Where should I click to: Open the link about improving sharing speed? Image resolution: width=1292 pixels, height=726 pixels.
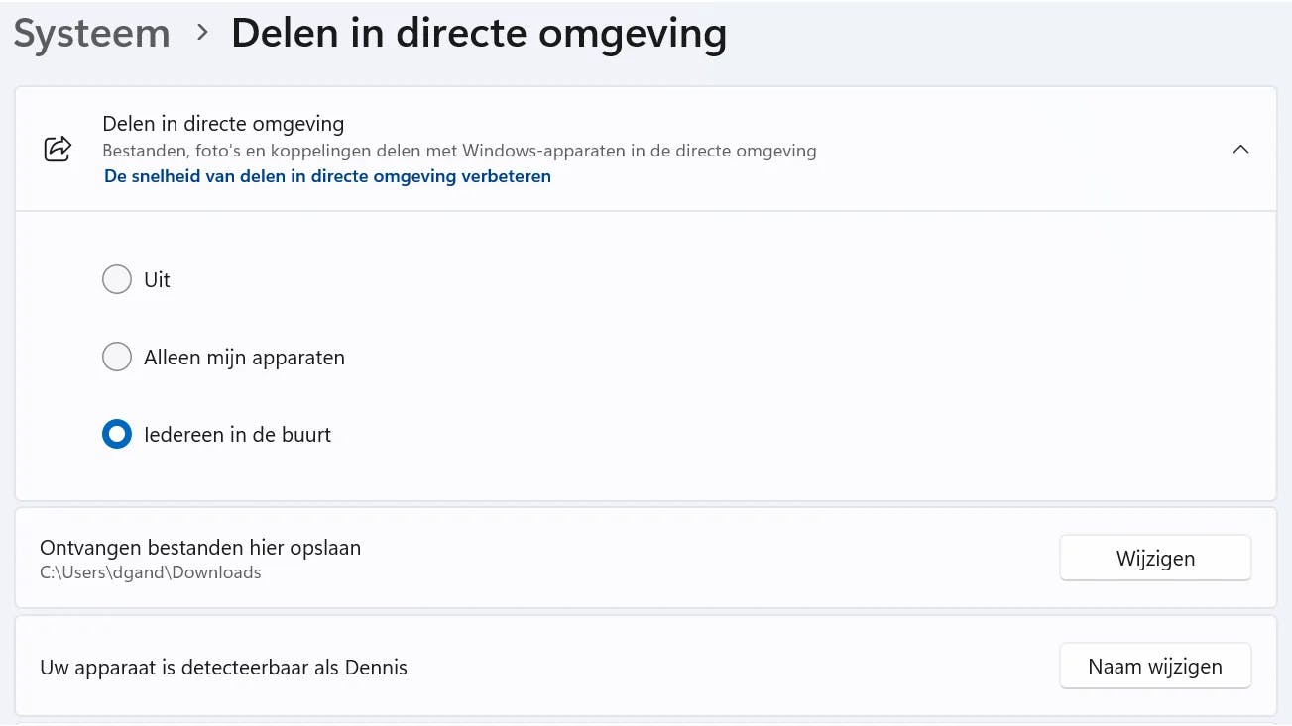click(327, 177)
